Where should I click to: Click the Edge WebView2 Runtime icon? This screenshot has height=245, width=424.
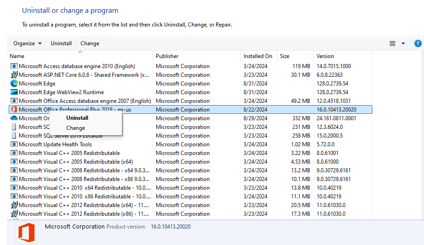point(14,92)
